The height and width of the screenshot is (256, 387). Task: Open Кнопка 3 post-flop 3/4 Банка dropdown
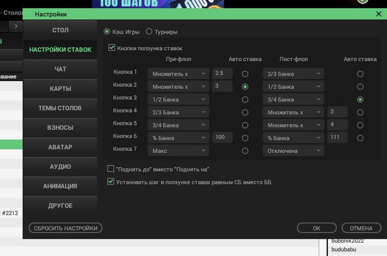[293, 99]
